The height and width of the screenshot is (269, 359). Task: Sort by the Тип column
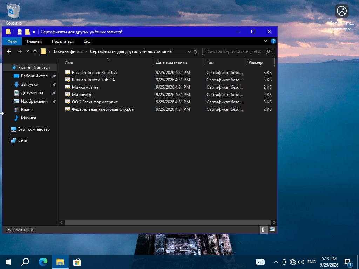pos(225,62)
